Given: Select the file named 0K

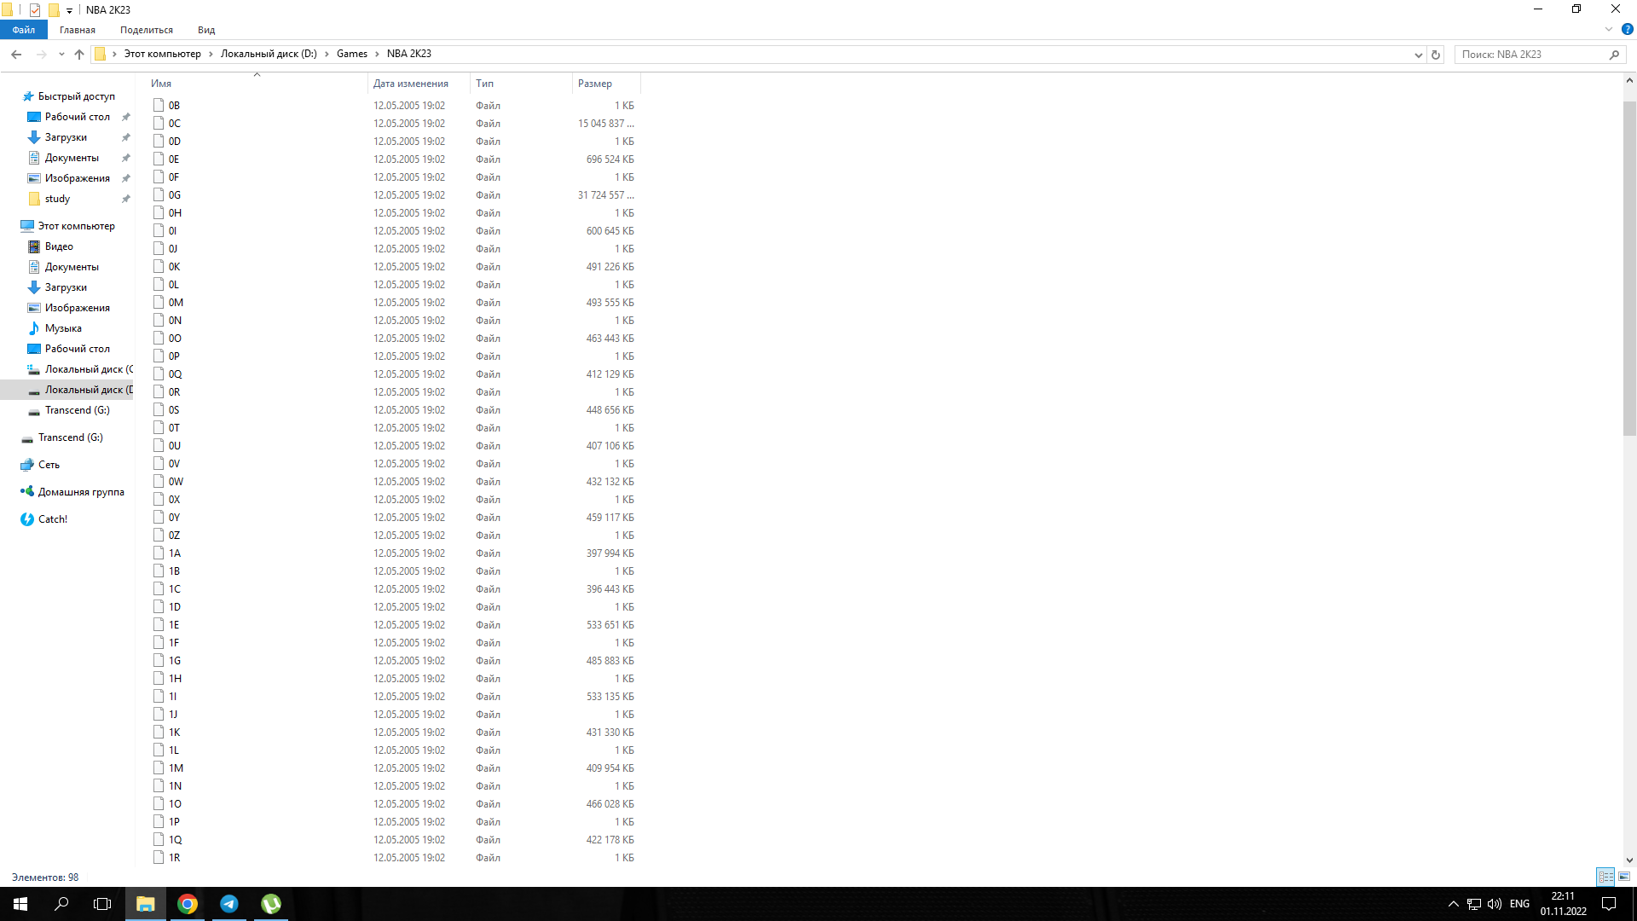Looking at the screenshot, I should pyautogui.click(x=174, y=267).
